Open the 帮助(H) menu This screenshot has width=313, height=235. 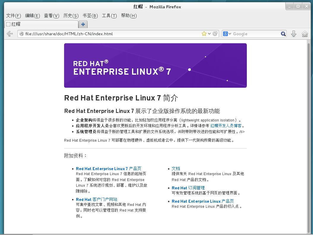[x=129, y=15]
